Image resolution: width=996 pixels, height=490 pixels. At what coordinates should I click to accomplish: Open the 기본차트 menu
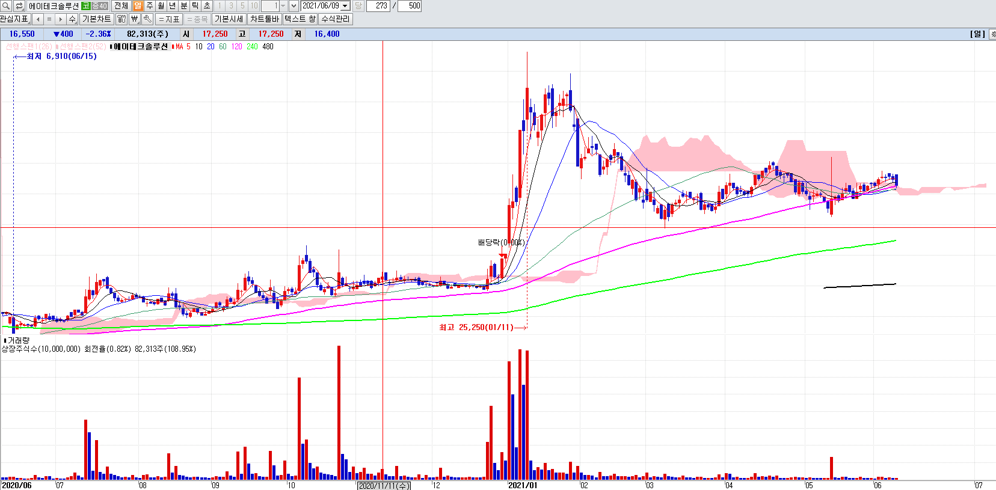coord(96,19)
